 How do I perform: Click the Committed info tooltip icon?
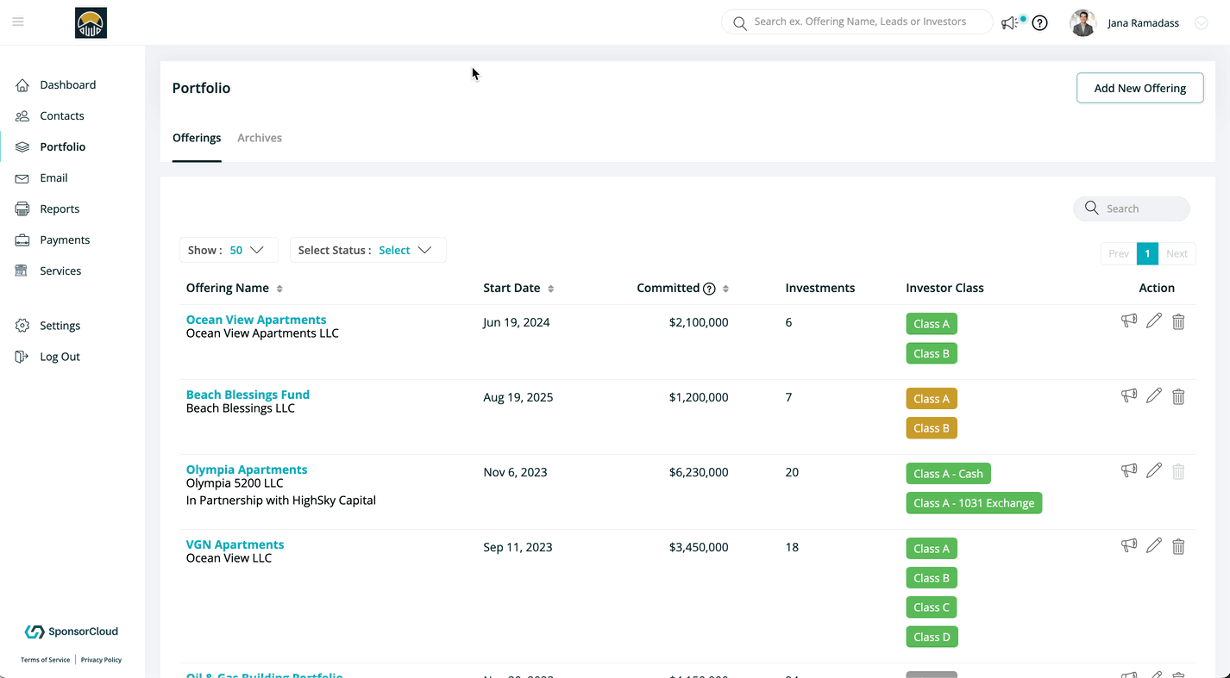tap(709, 289)
